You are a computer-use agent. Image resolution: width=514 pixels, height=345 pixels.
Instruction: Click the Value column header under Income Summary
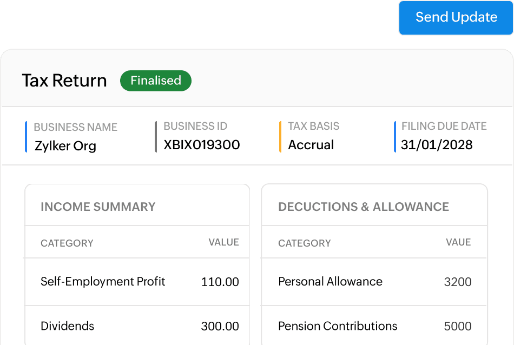223,242
